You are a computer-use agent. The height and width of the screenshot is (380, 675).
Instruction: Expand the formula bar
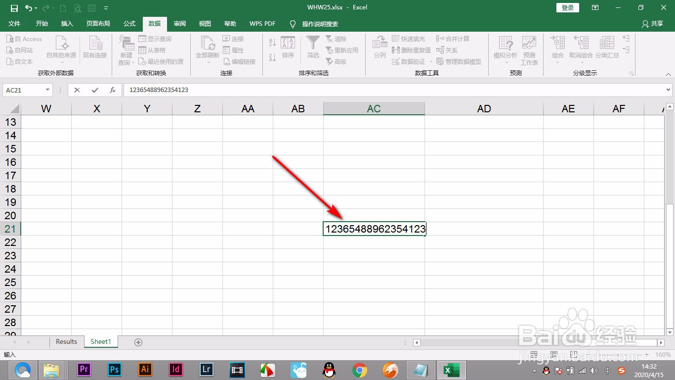(x=668, y=90)
